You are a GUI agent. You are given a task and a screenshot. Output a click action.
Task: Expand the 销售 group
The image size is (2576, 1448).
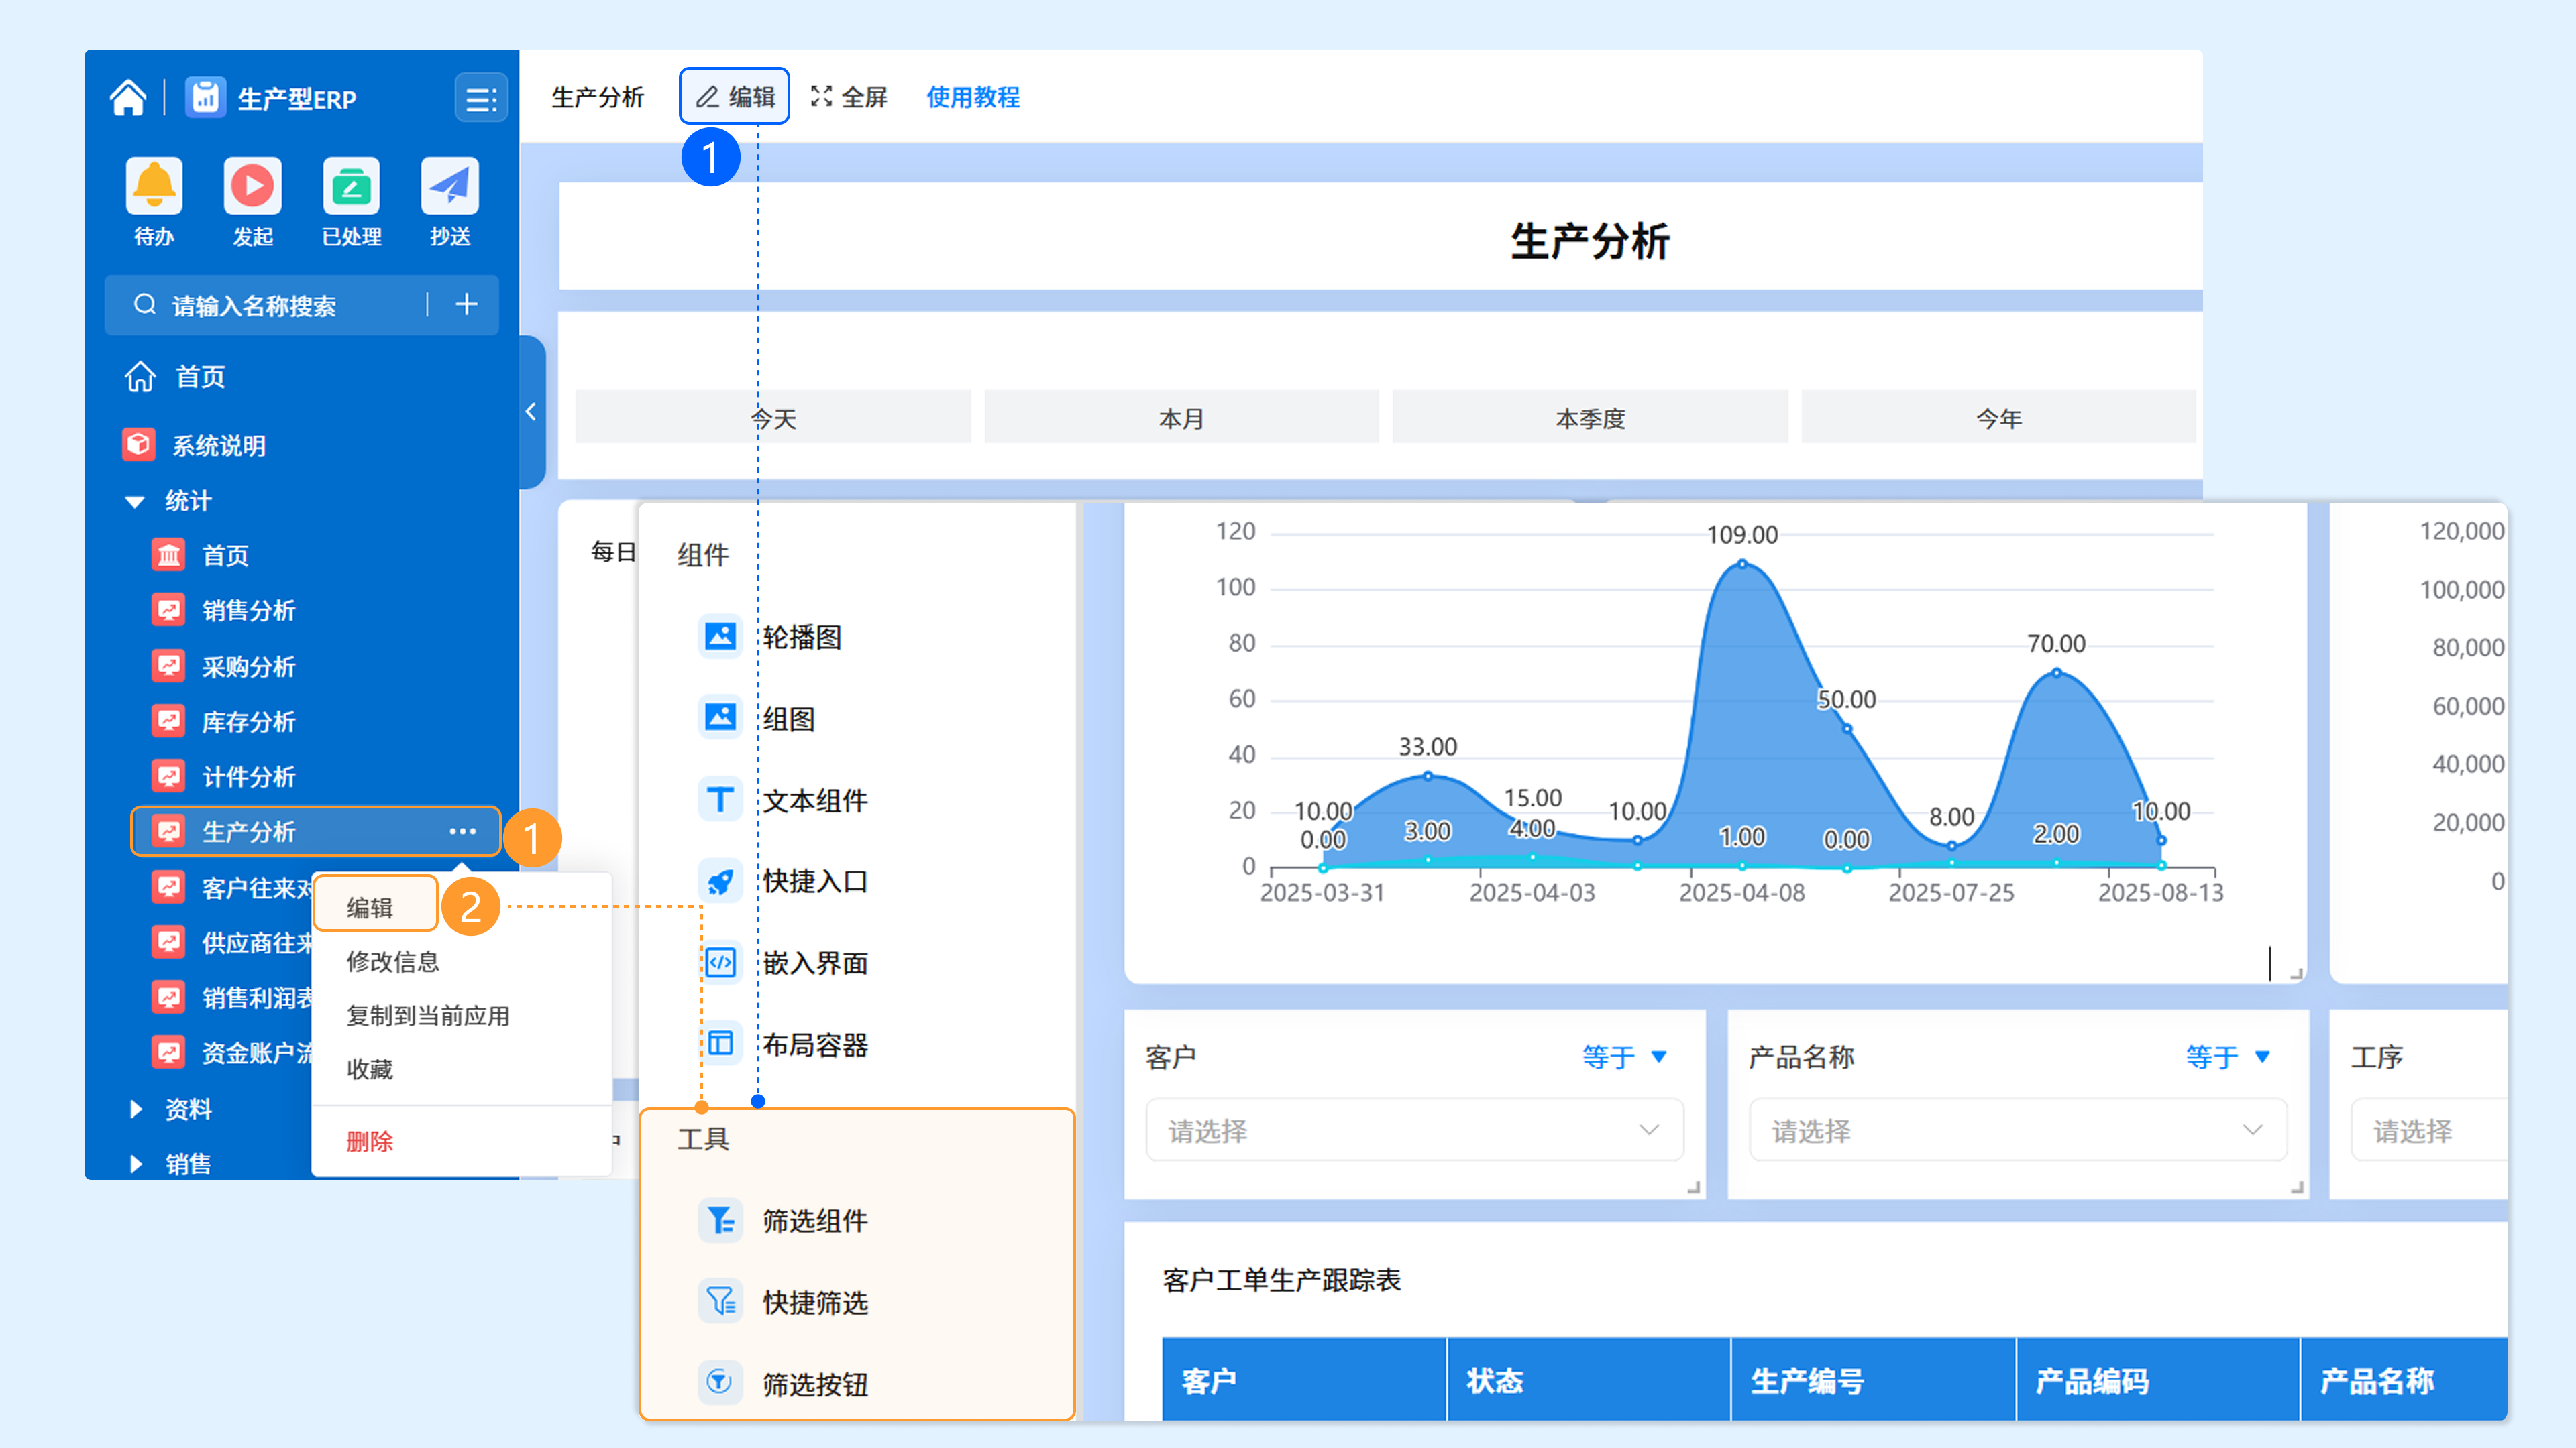point(136,1163)
